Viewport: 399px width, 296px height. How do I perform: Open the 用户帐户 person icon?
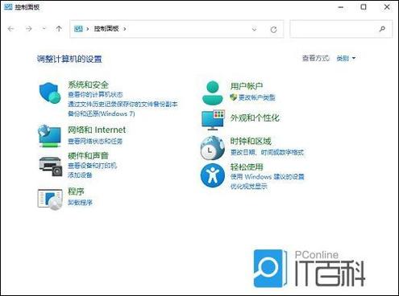(212, 92)
